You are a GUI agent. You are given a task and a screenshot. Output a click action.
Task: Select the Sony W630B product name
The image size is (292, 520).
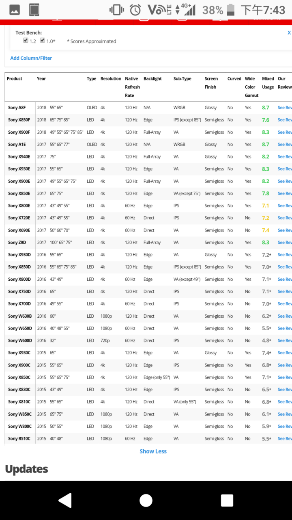tap(20, 316)
